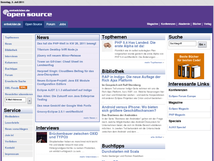
Task: Open 'Das neue Gesicht der Google Web Fonts'
Action: [x=64, y=106]
